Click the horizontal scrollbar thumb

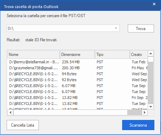70,113
